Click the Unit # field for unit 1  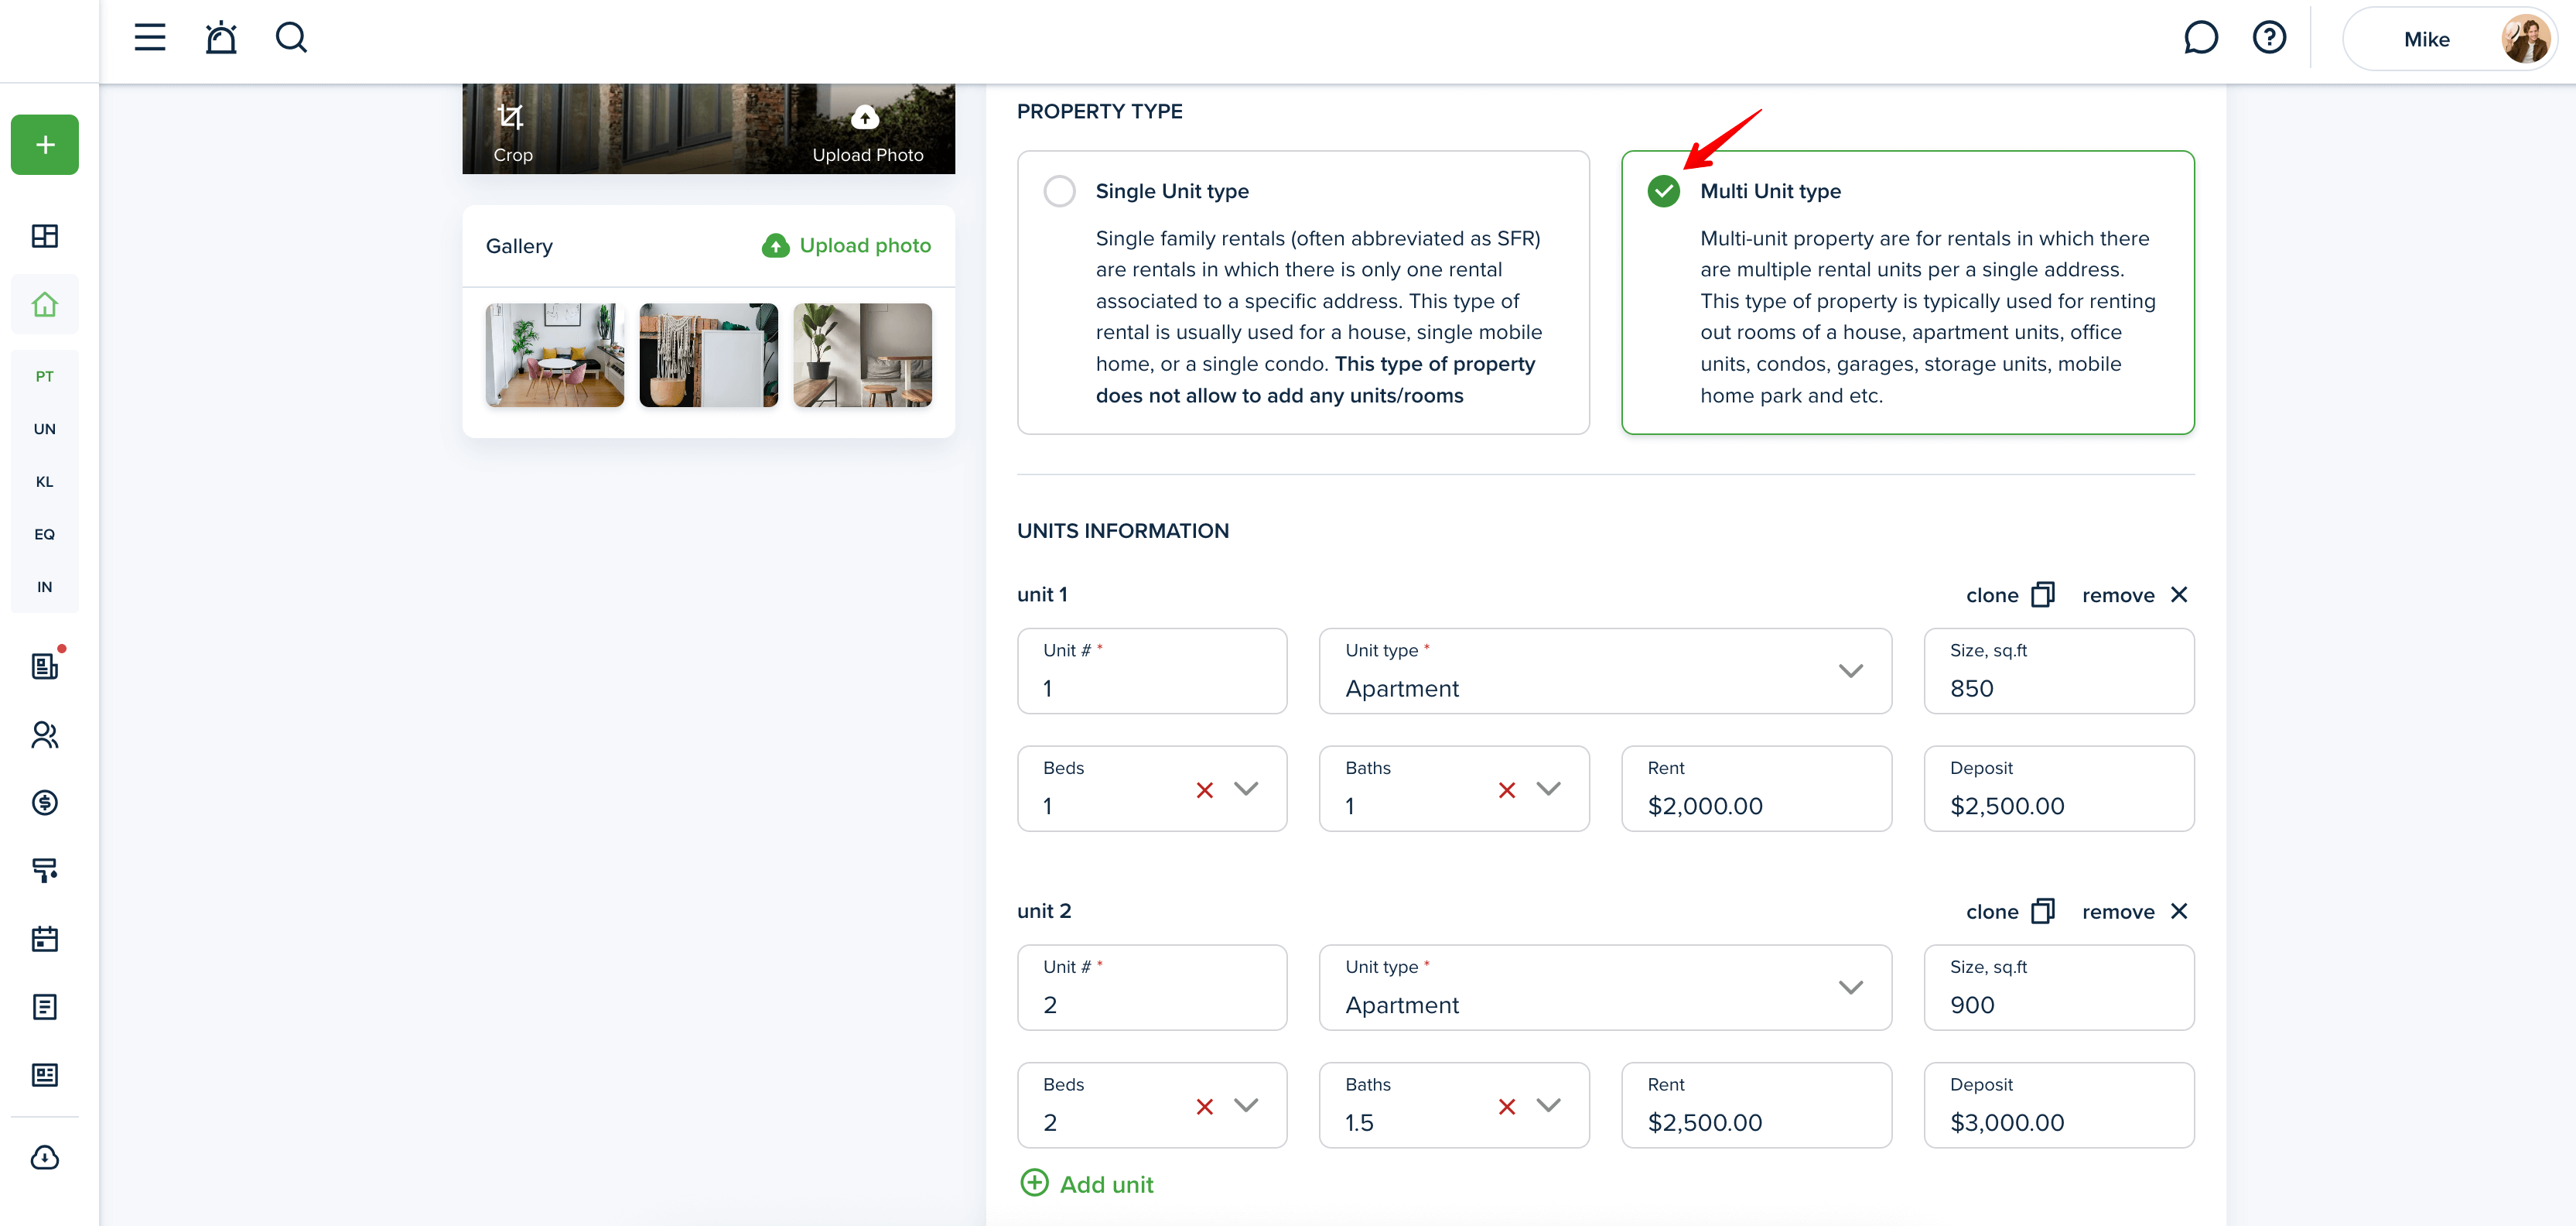1152,670
